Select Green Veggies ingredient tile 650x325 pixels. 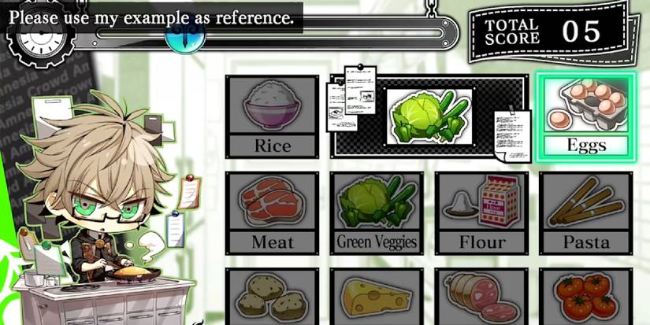377,213
